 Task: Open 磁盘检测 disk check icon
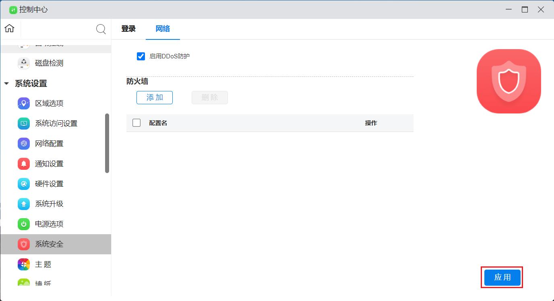pyautogui.click(x=24, y=63)
